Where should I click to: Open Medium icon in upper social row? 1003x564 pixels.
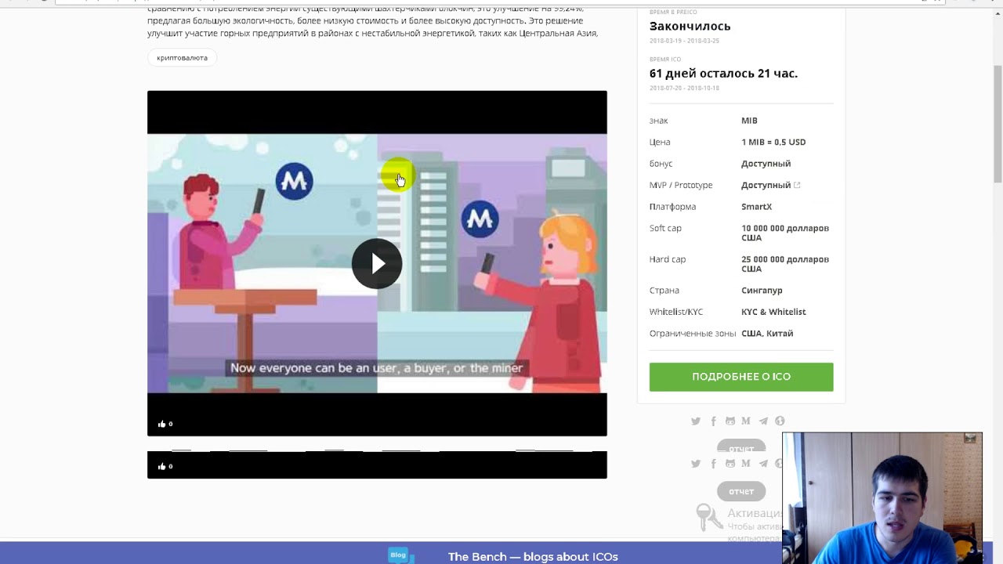pos(746,421)
